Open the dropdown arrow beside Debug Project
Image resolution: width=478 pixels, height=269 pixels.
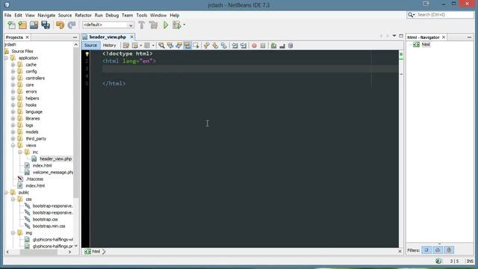(184, 25)
